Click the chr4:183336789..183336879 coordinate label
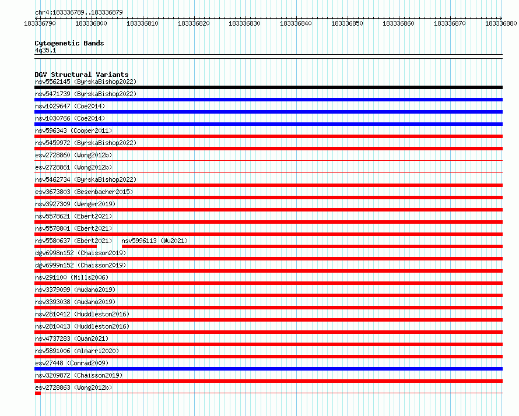Screen dimensions: 519x416 [79, 12]
